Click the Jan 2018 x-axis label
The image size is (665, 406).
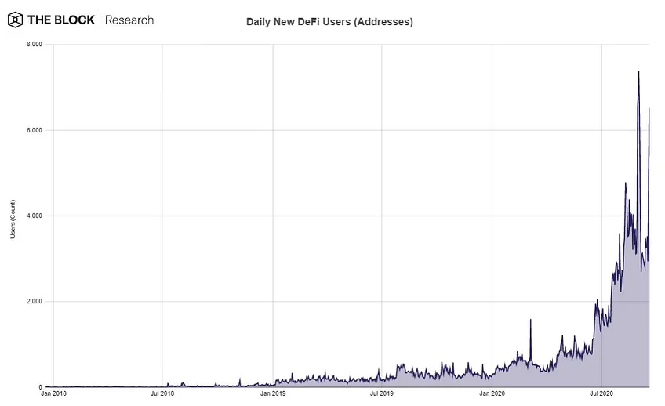[x=53, y=393]
